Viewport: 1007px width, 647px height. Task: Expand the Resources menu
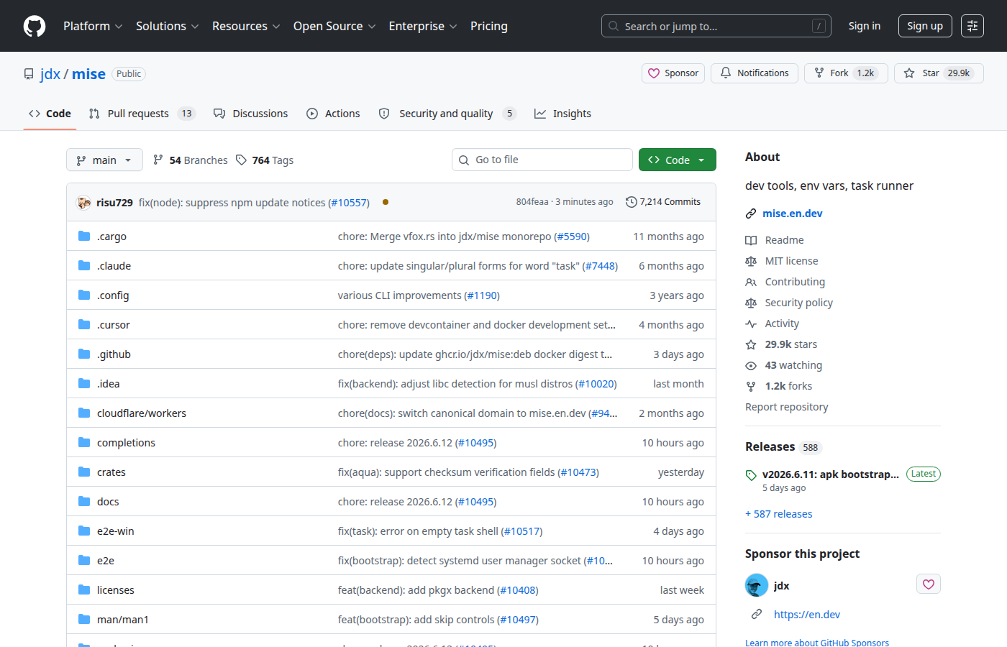245,26
